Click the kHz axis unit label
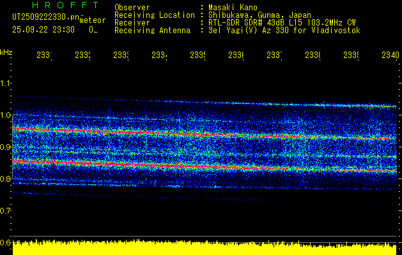The width and height of the screenshot is (402, 255). click(6, 52)
